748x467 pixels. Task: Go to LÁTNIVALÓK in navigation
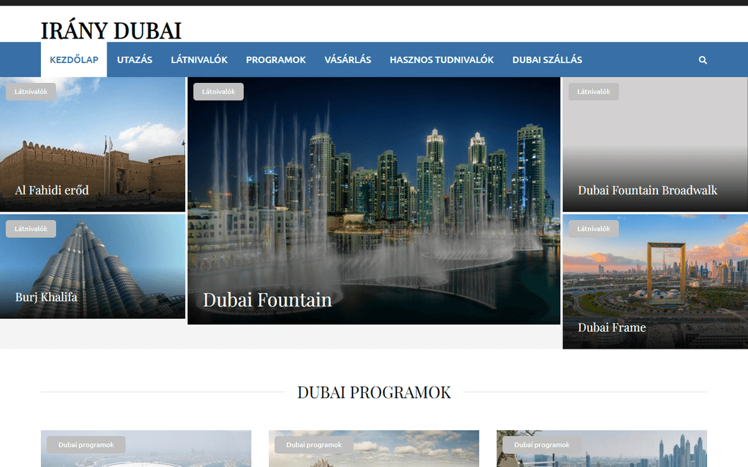point(199,59)
